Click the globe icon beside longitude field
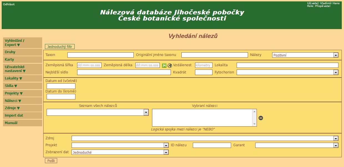The image size is (344, 167). click(x=170, y=66)
